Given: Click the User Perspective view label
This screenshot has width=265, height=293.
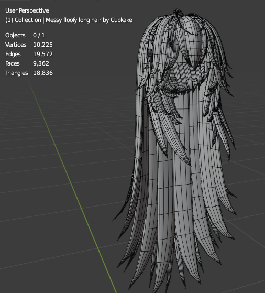Looking at the screenshot, I should coord(27,10).
